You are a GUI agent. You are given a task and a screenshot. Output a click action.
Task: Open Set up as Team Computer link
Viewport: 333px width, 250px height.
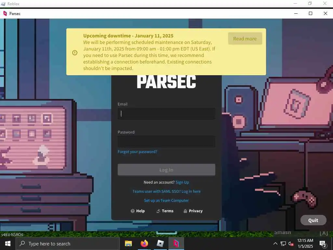pyautogui.click(x=166, y=201)
